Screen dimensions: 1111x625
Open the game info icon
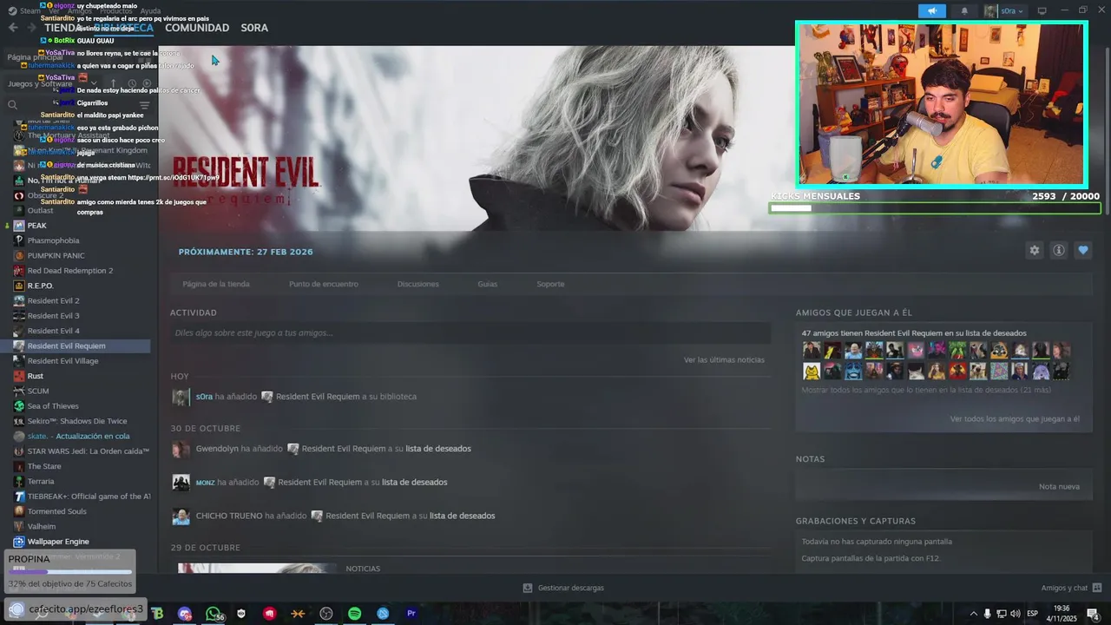click(x=1059, y=250)
